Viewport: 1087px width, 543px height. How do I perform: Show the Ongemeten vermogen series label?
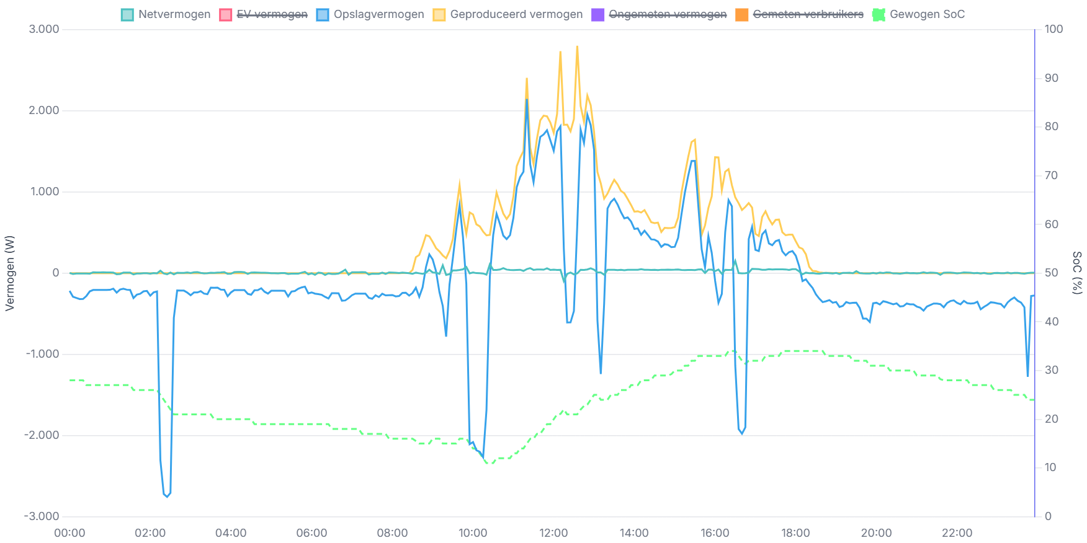coord(668,14)
